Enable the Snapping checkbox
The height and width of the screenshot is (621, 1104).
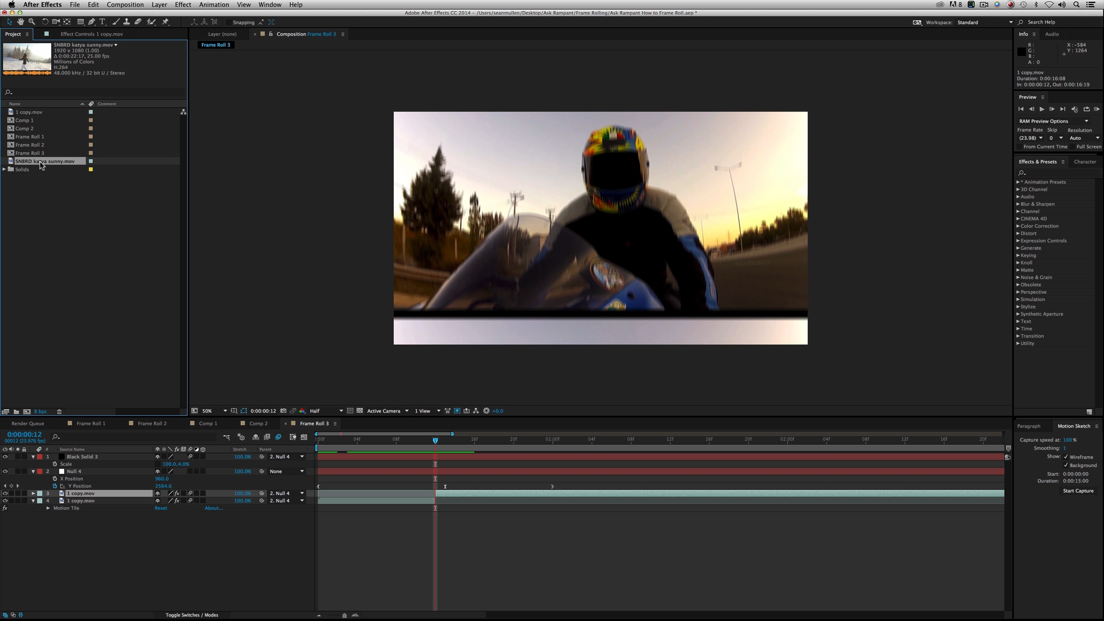[229, 22]
